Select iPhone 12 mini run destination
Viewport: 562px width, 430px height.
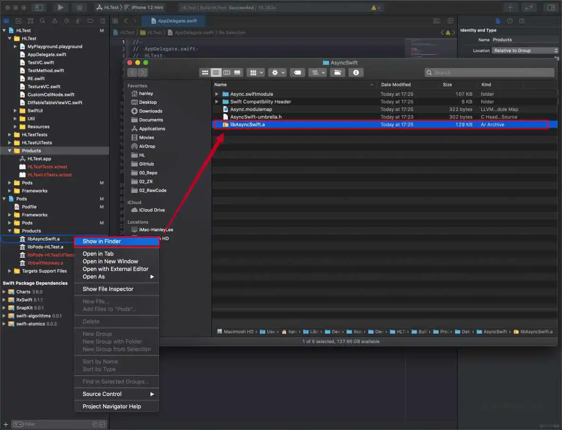tap(143, 8)
